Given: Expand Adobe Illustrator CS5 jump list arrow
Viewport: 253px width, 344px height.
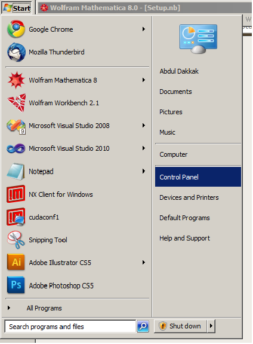Looking at the screenshot, I should click(x=144, y=263).
